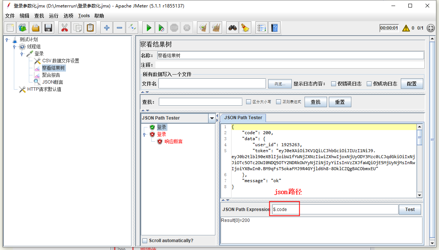439x250 pixels.
Task: Select the JSON Path Tester tab
Action: click(x=243, y=118)
